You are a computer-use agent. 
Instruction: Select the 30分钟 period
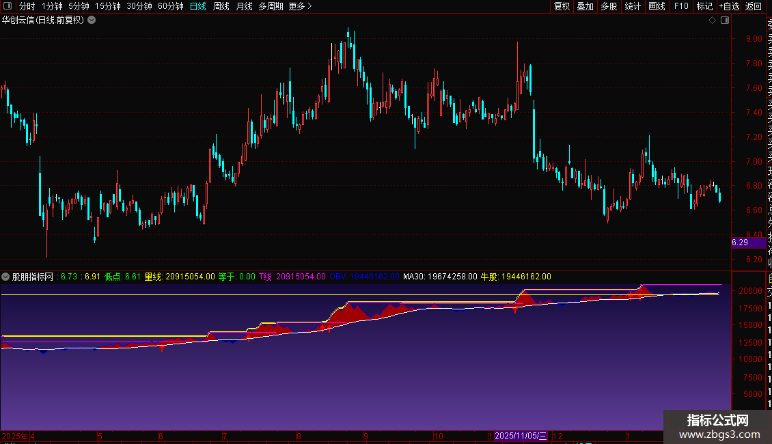click(x=139, y=6)
